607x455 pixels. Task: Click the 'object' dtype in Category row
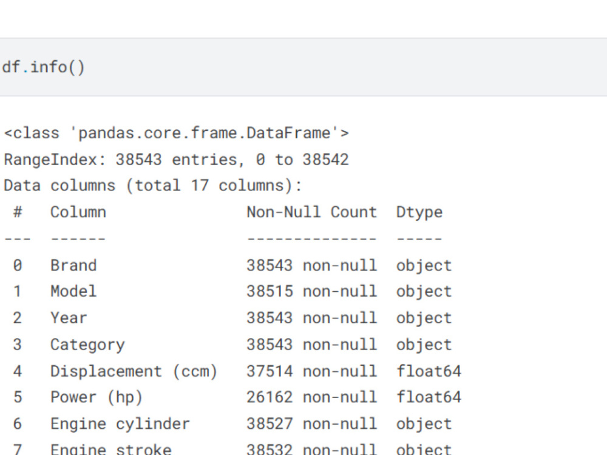pos(424,345)
